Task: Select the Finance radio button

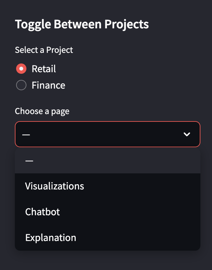Action: click(x=21, y=85)
